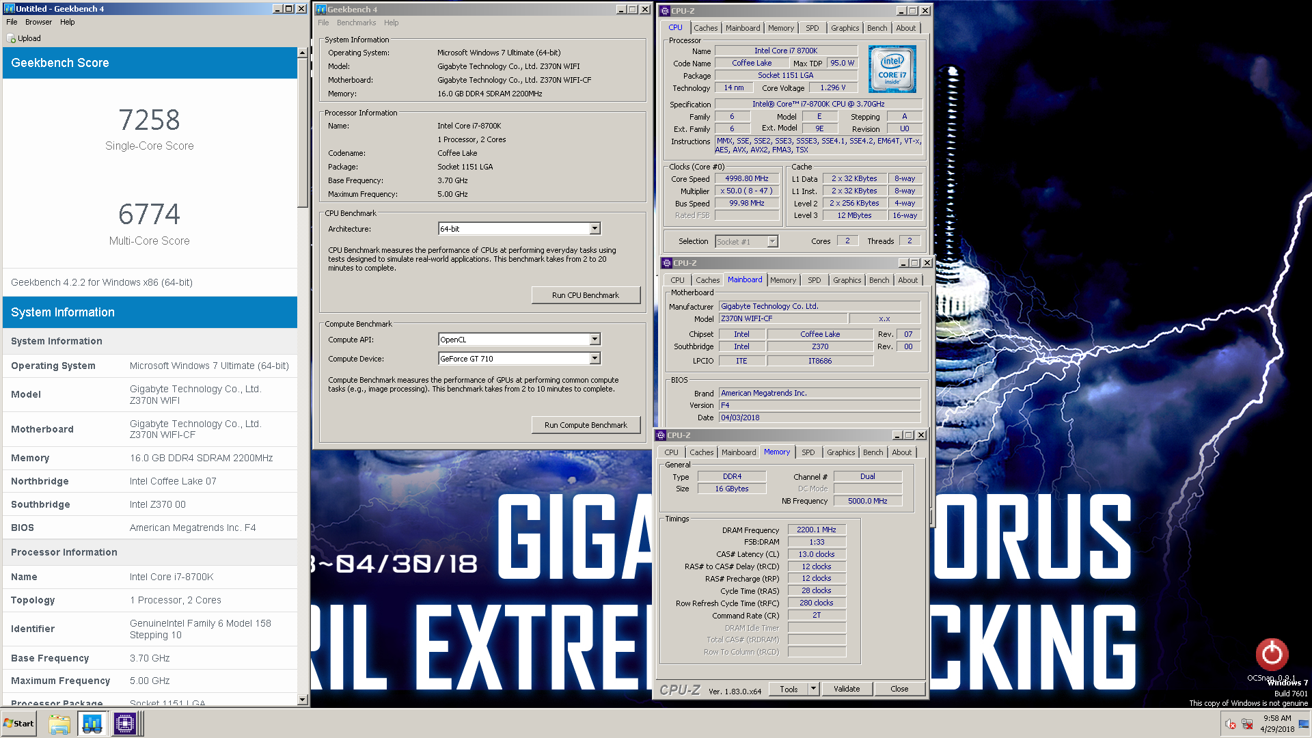The image size is (1312, 738).
Task: Click the Validate button in CPU-Z
Action: 847,689
